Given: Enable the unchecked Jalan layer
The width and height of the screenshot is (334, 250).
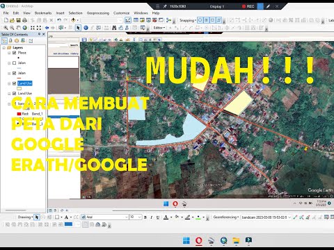Looking at the screenshot, I should coord(15,63).
